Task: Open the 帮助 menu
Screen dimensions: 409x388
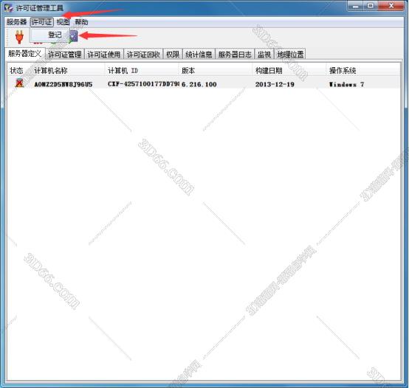Action: coord(81,22)
